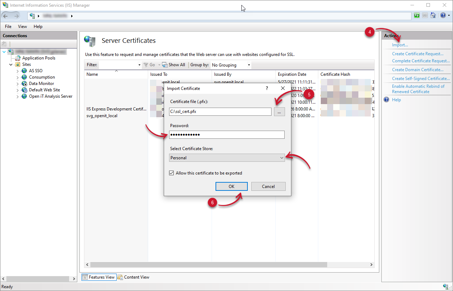This screenshot has height=291, width=453.
Task: Click OK to import the certificate
Action: pyautogui.click(x=231, y=186)
